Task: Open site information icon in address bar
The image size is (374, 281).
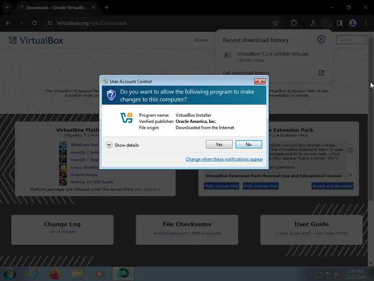Action: [x=50, y=23]
